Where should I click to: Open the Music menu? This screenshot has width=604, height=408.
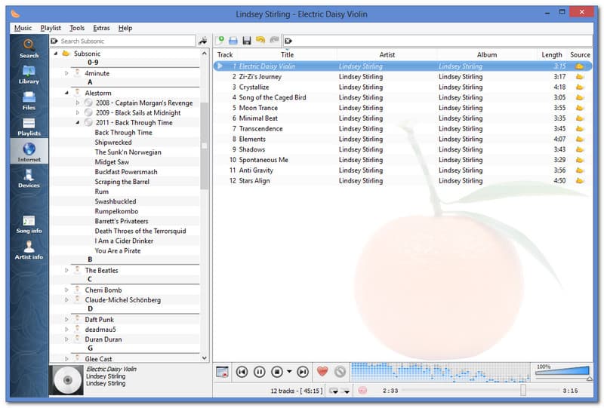[x=23, y=28]
